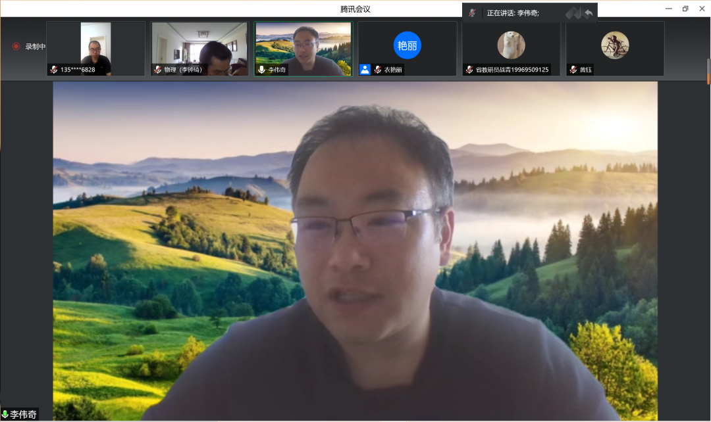Click the 录制中 recording label
This screenshot has height=422, width=711.
36,46
